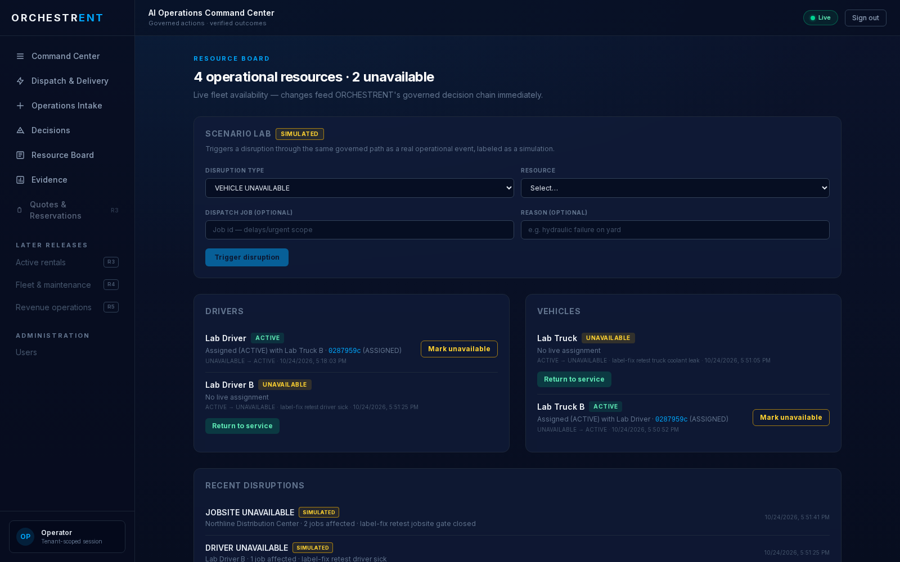Open Quotes & Reservations
The height and width of the screenshot is (562, 900).
[x=67, y=210]
